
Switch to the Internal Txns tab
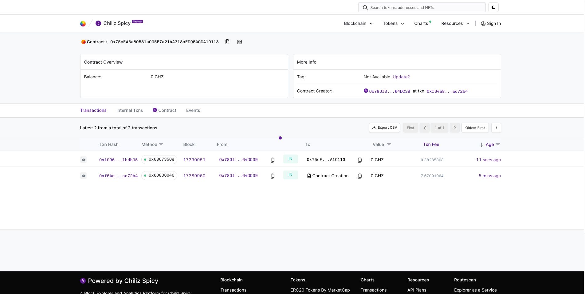129,110
